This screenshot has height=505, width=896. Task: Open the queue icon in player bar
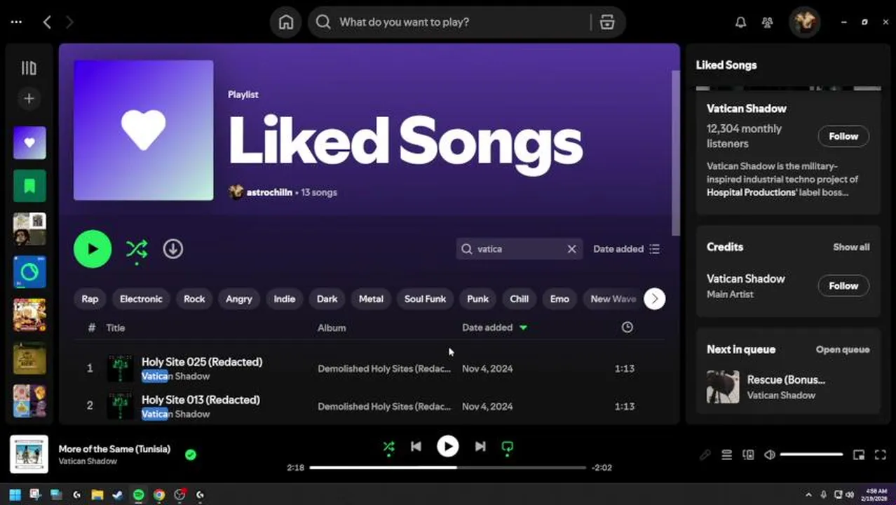(x=727, y=454)
